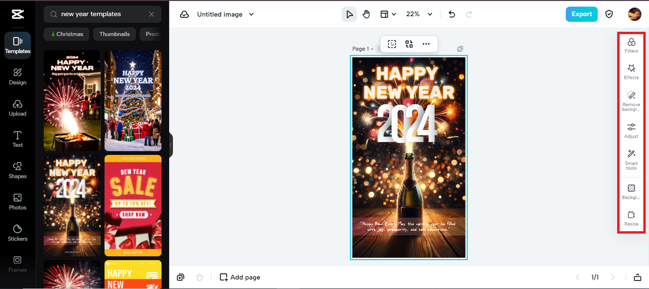The width and height of the screenshot is (649, 289).
Task: Choose the New Year Sale template
Action: (133, 205)
